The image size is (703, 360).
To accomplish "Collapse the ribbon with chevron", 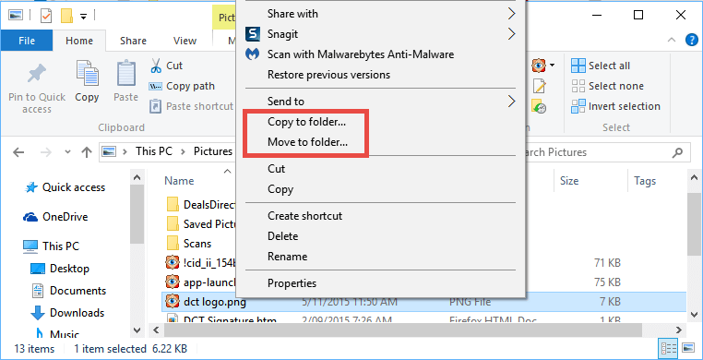I will coord(672,40).
